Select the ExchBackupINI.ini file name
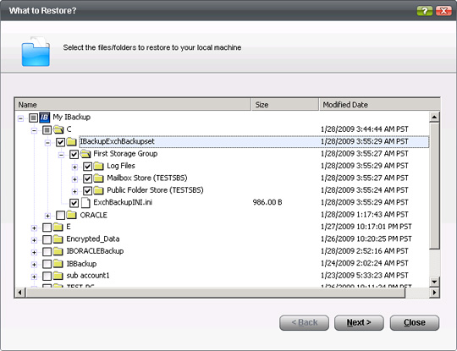 coord(123,202)
